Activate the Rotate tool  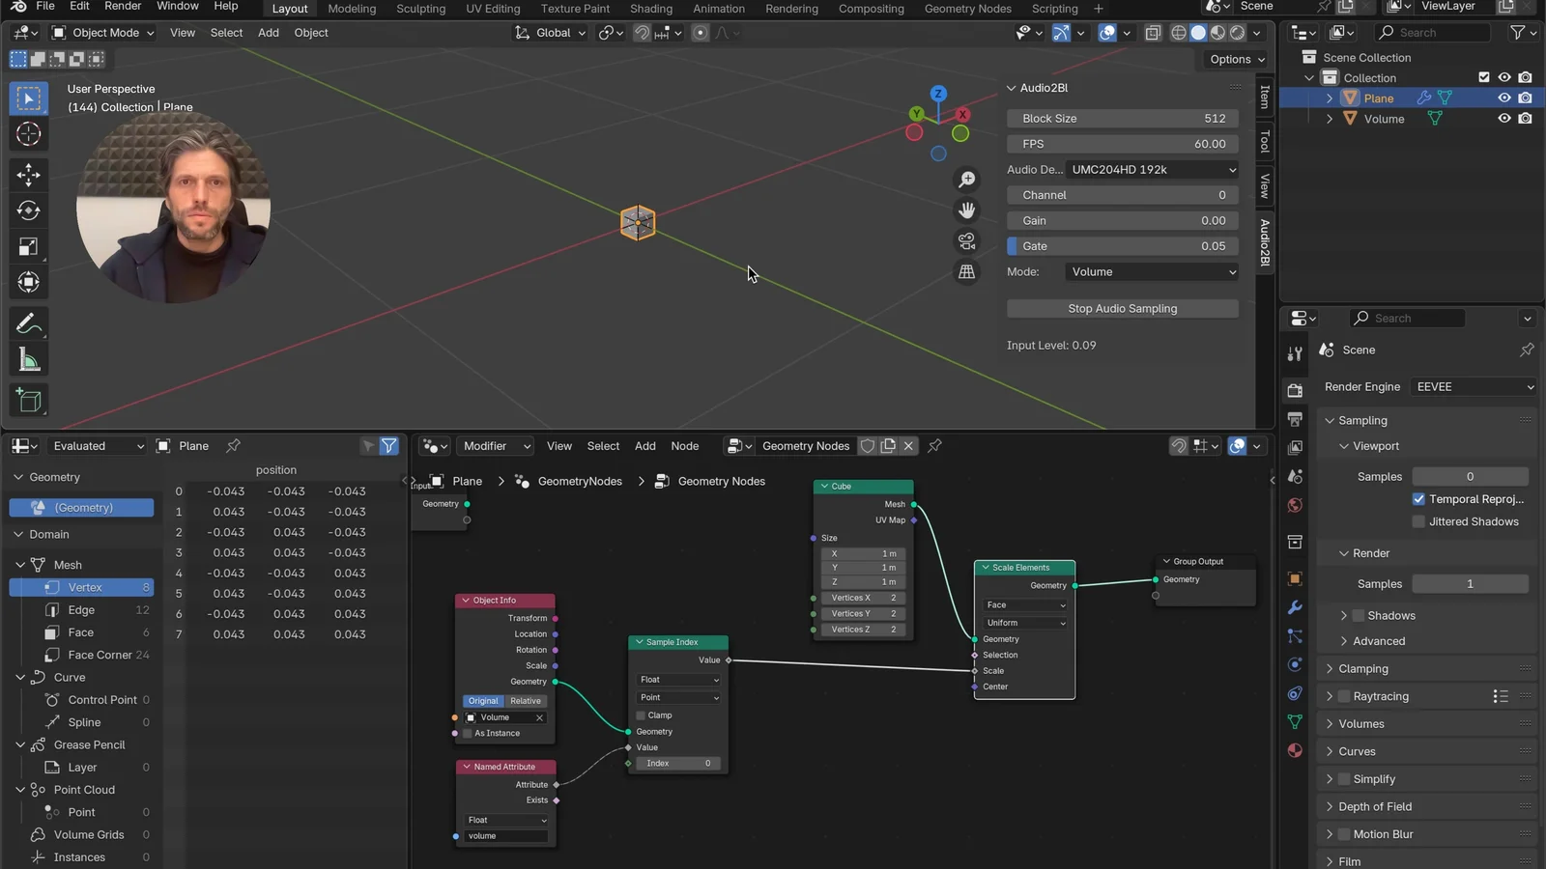tap(28, 210)
